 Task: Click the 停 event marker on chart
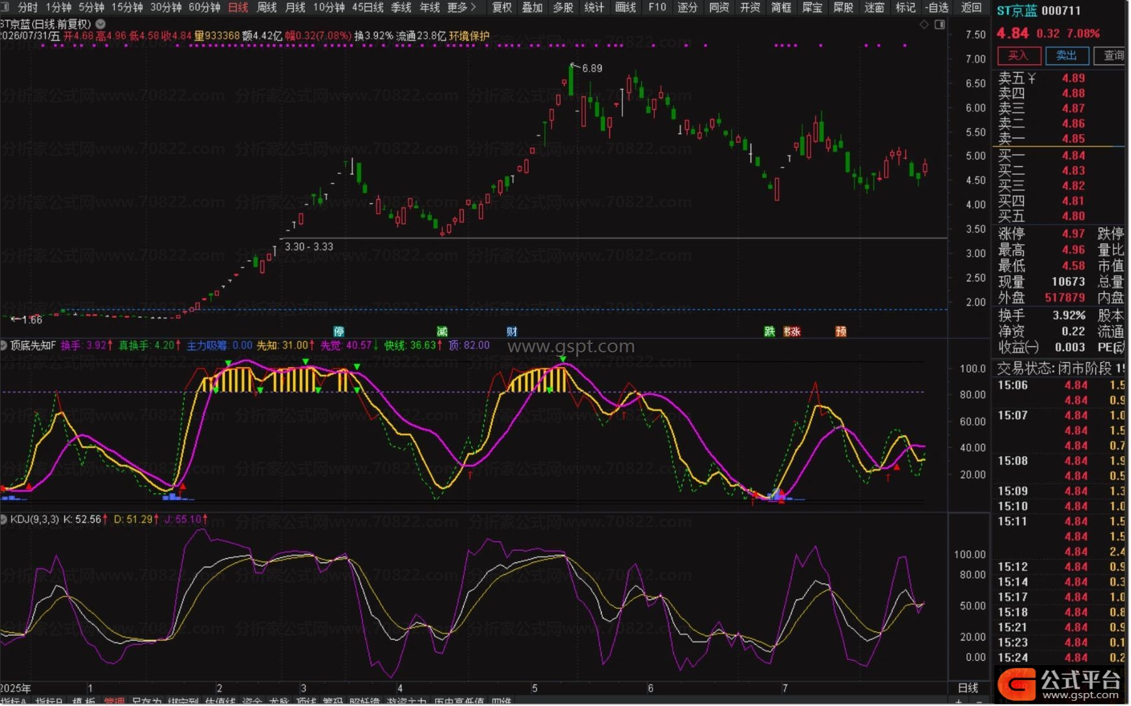pyautogui.click(x=339, y=332)
